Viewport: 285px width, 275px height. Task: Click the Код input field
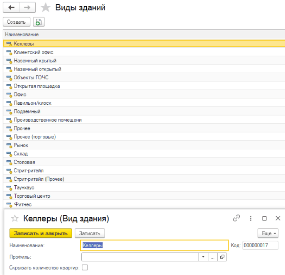[x=260, y=246]
